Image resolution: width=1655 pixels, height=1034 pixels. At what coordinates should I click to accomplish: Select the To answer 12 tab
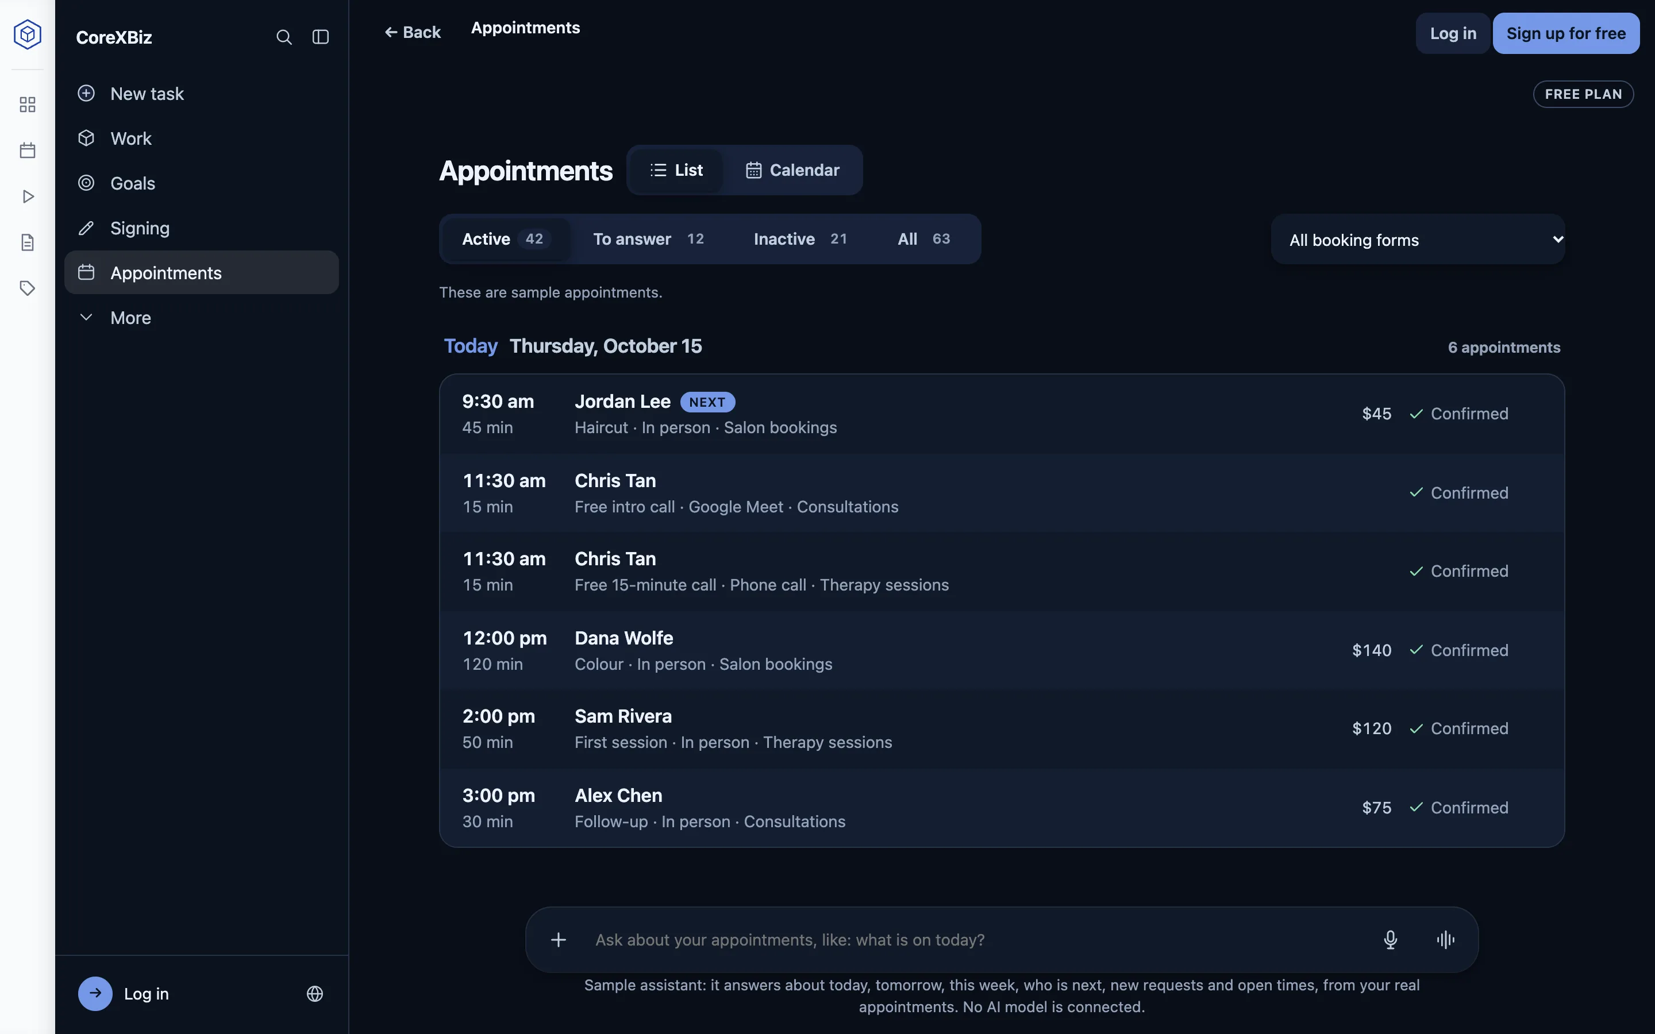coord(648,238)
